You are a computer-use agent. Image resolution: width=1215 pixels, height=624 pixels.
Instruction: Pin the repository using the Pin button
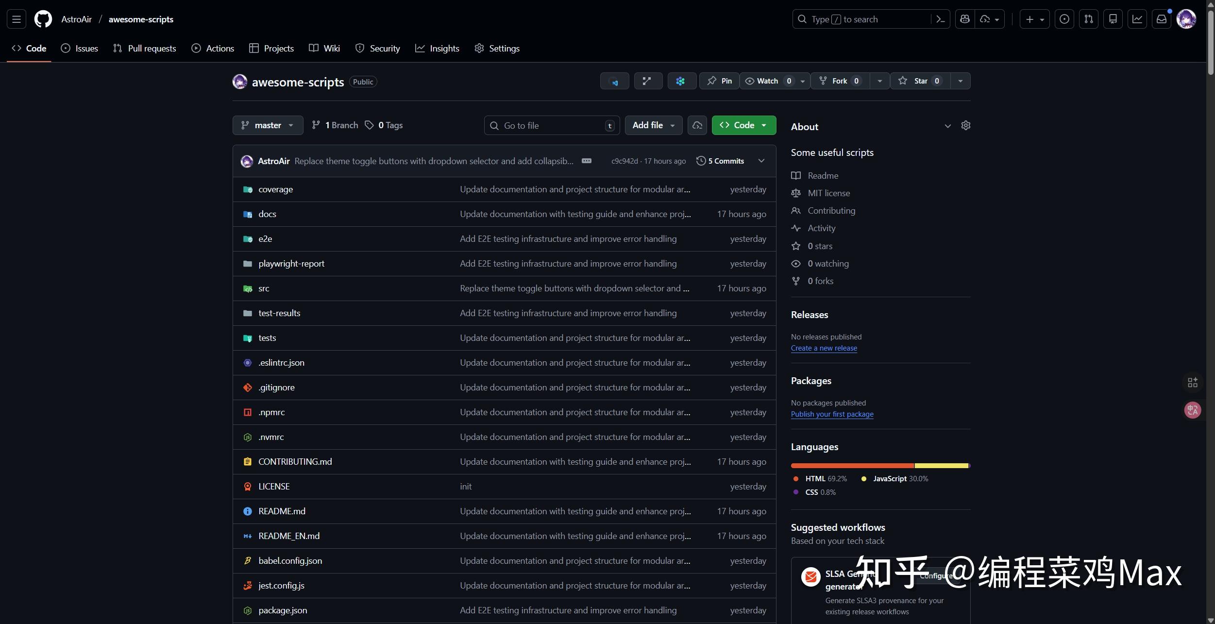click(x=719, y=81)
